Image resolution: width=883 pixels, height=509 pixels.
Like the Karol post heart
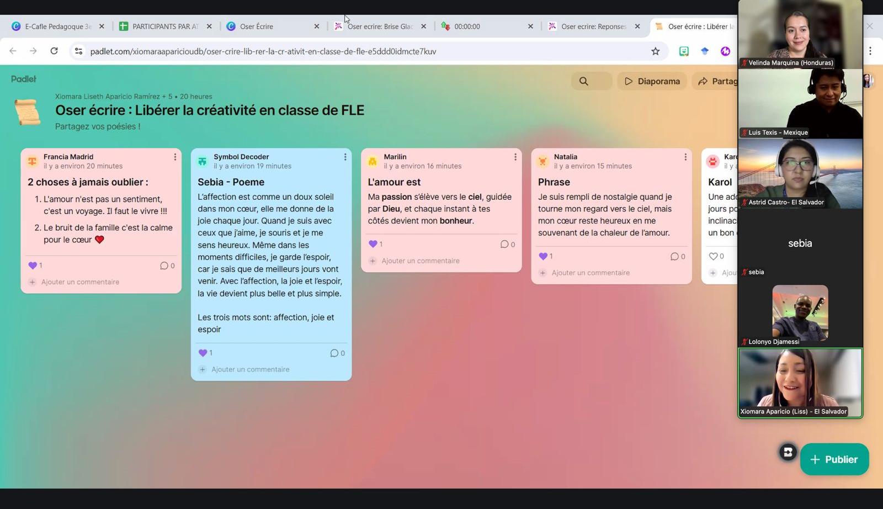713,256
